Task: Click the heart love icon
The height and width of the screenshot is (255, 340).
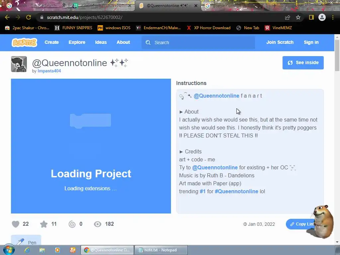Action: [16, 224]
